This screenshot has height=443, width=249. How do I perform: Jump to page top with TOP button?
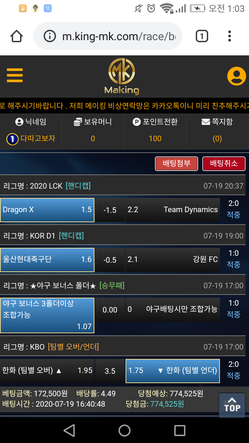click(232, 405)
